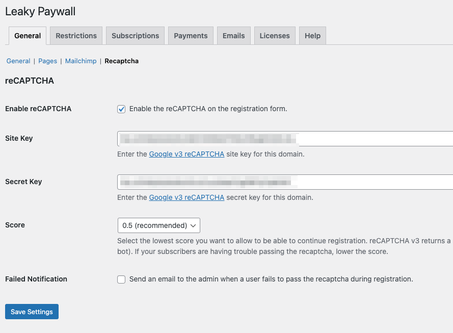The image size is (453, 333).
Task: Open the Mailchimp settings link
Action: (x=81, y=61)
